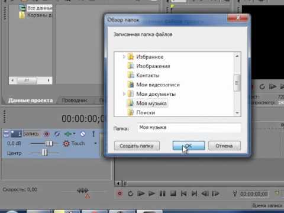Click the transport timecode field 00:00:00;00

pyautogui.click(x=254, y=194)
